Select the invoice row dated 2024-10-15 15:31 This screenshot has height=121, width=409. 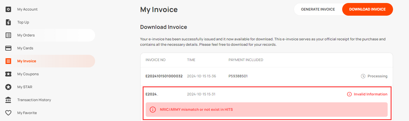(x=267, y=94)
